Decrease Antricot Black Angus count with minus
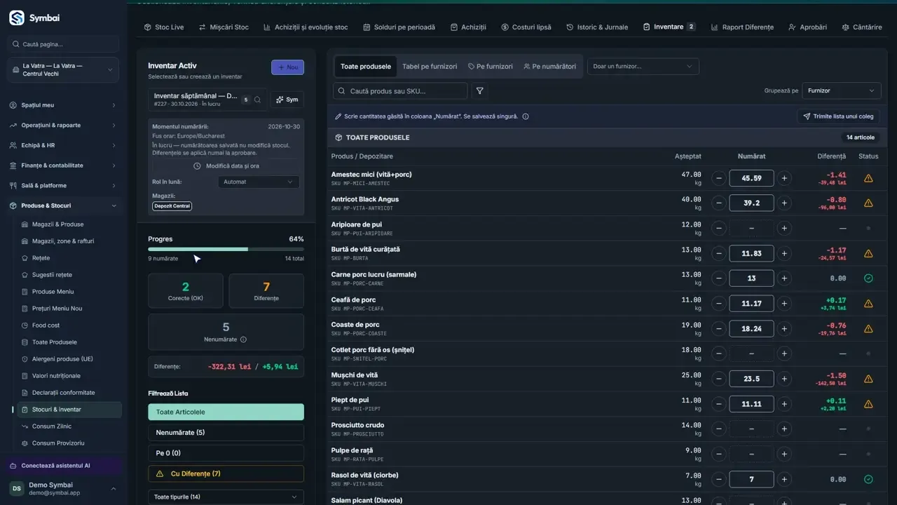Image resolution: width=897 pixels, height=505 pixels. (718, 203)
